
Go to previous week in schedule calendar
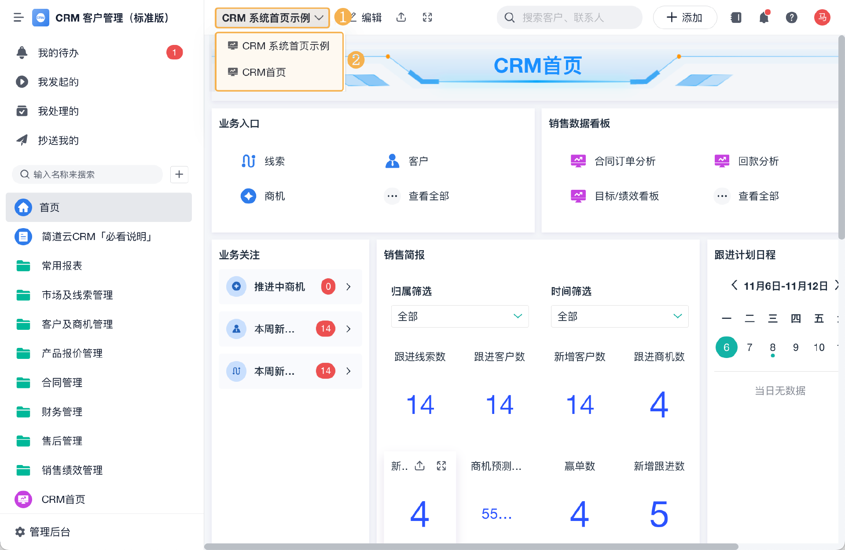[x=734, y=285]
